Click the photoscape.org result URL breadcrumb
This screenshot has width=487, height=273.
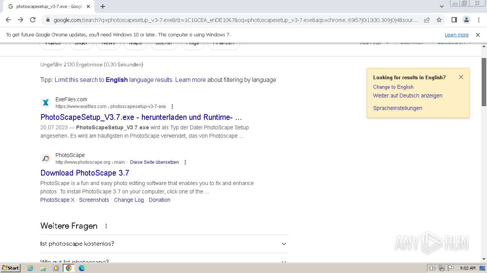[x=90, y=162]
